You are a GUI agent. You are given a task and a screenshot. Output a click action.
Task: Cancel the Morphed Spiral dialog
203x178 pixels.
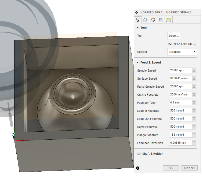pos(189,168)
